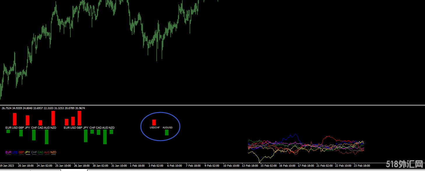The image size is (425, 171).
Task: Click the red GBP bar in right histogram
Action: click(x=79, y=118)
